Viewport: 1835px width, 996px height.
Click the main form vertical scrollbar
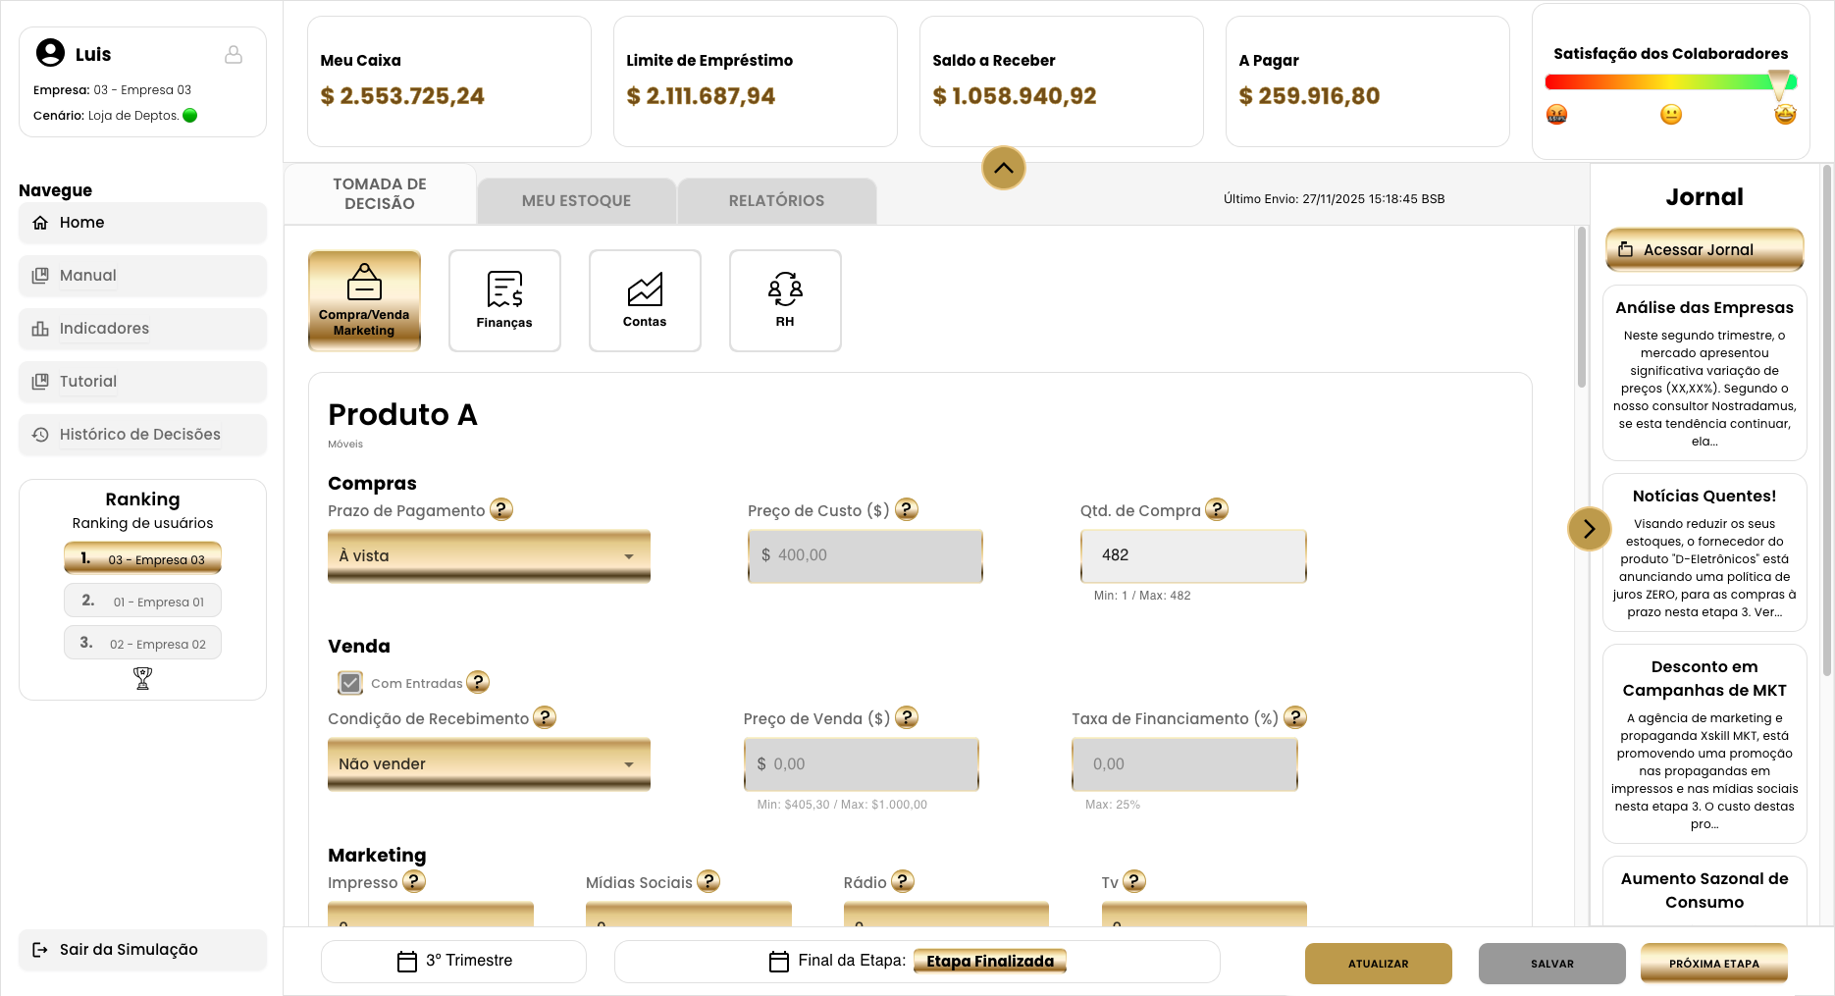point(1582,307)
